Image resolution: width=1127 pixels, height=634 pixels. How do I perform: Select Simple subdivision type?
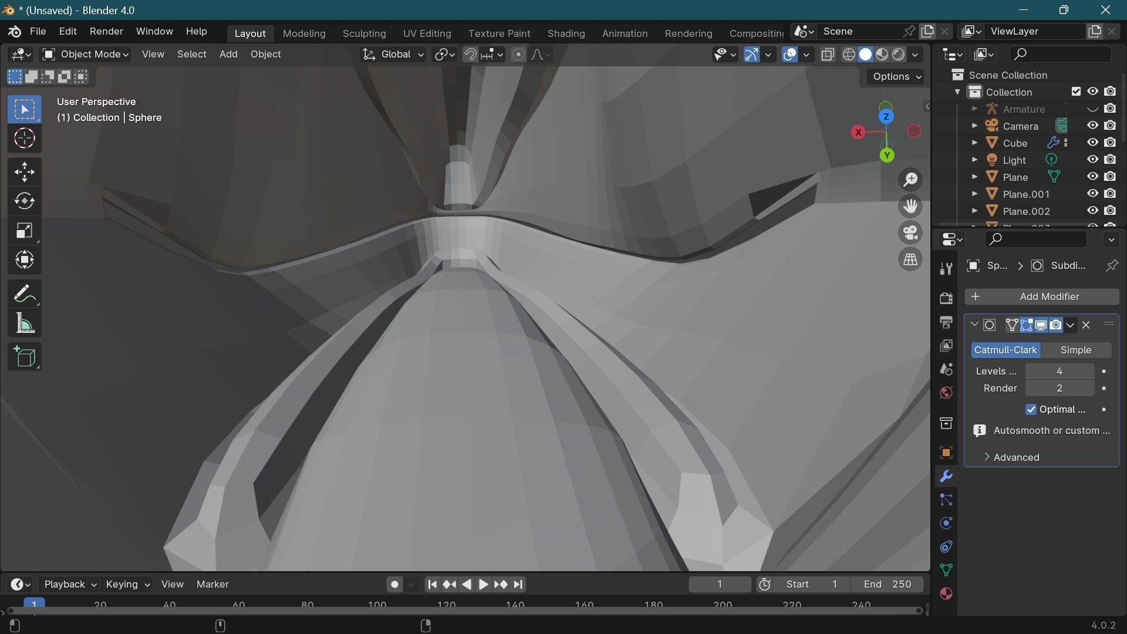[1076, 350]
